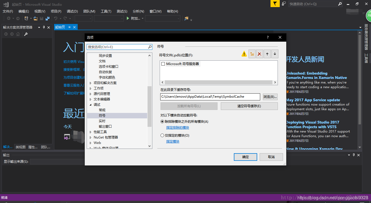Click the Cancel button in Options dialog

click(271, 157)
